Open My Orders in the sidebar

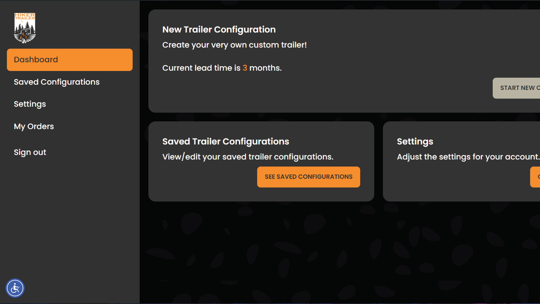pyautogui.click(x=34, y=126)
